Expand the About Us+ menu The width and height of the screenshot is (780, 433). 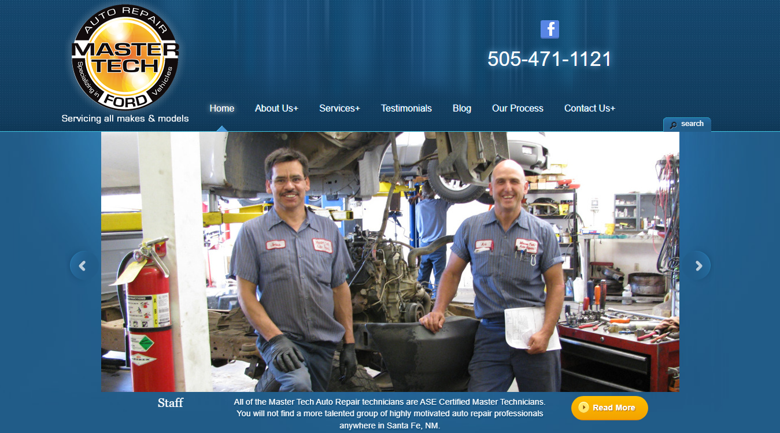276,108
